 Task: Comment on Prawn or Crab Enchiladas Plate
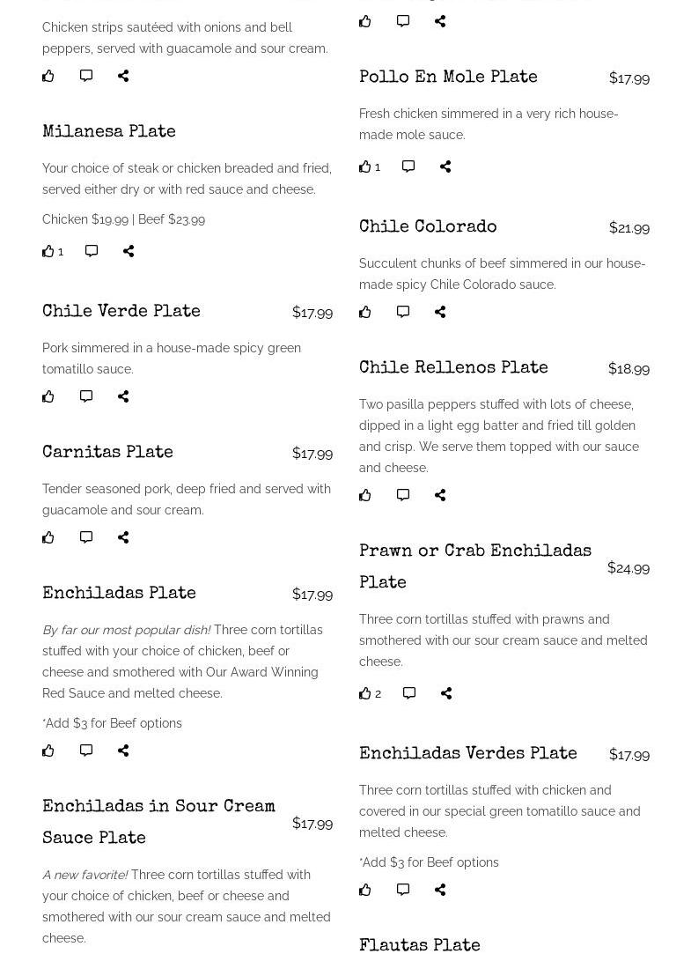(x=409, y=693)
